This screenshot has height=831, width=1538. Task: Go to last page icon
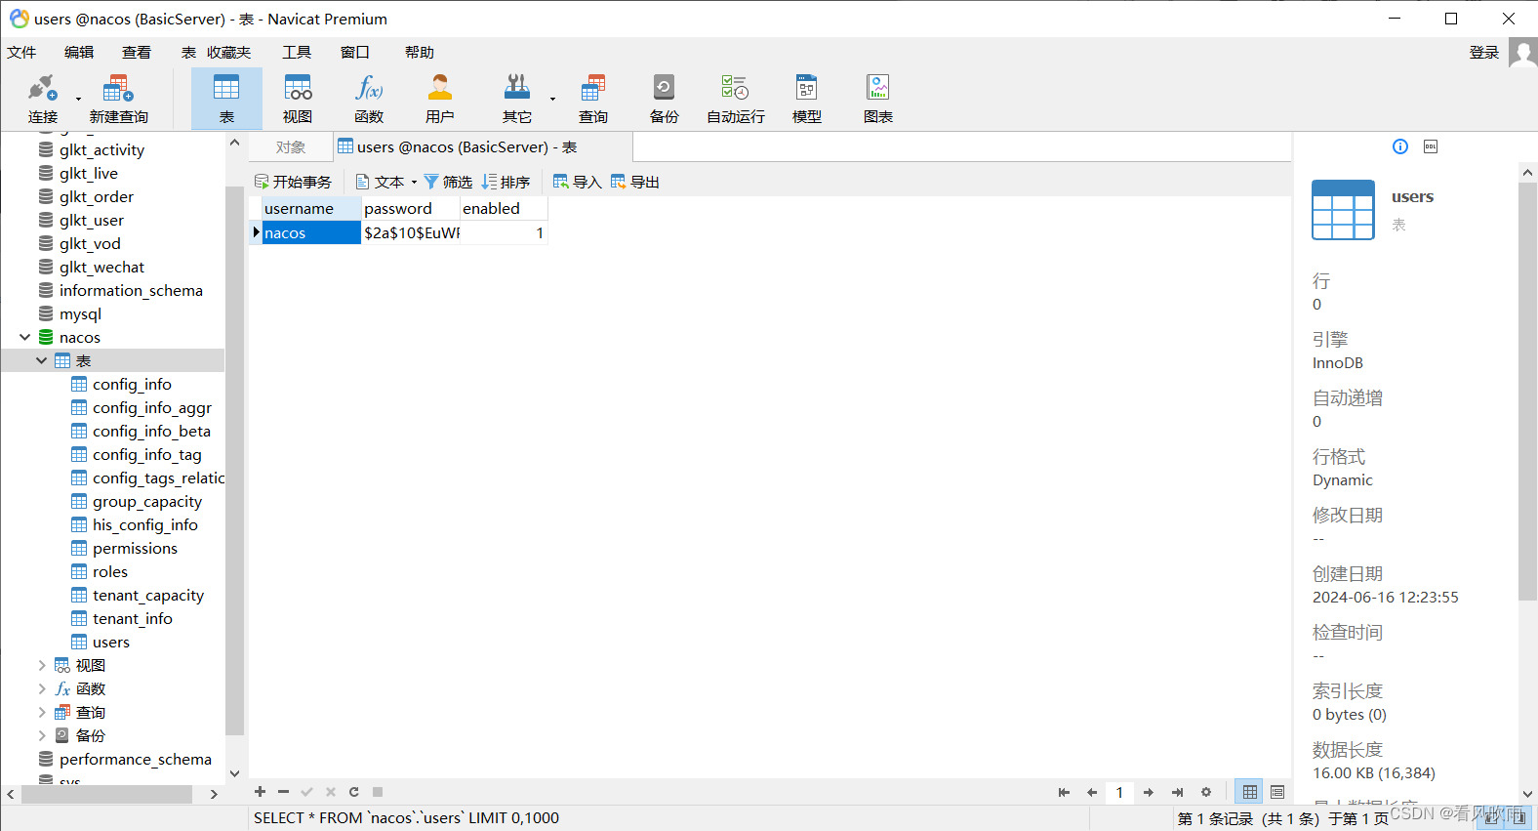coord(1177,792)
